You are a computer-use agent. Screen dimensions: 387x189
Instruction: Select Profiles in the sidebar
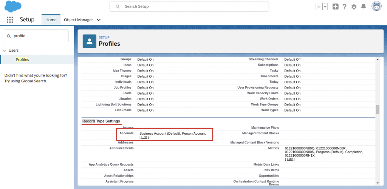22,60
